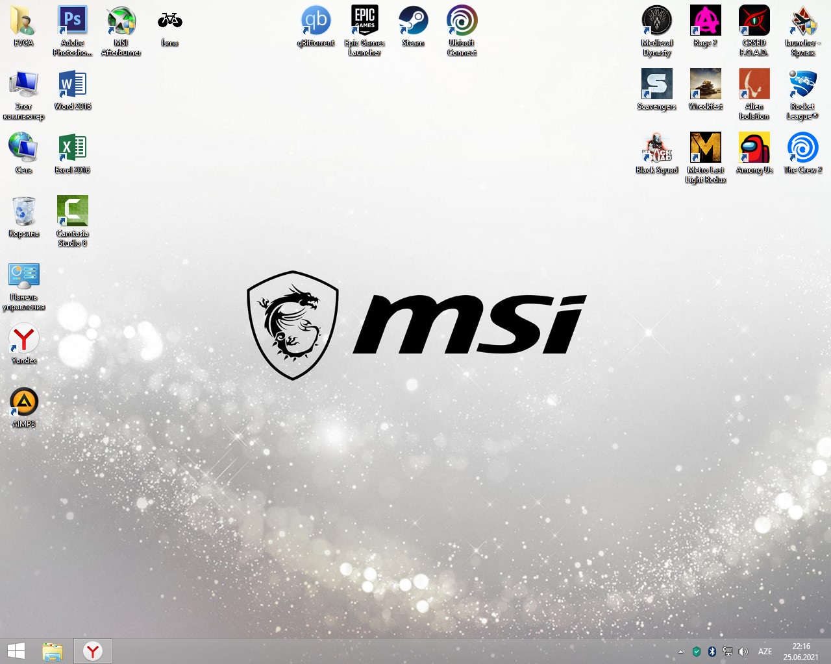Viewport: 831px width, 664px height.
Task: Open Bluetooth tray icon
Action: pos(712,652)
